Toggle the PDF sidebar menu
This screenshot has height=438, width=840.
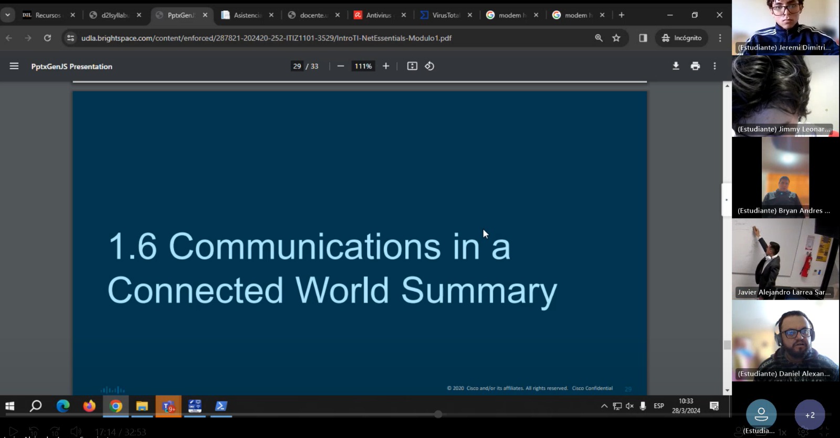(x=14, y=66)
